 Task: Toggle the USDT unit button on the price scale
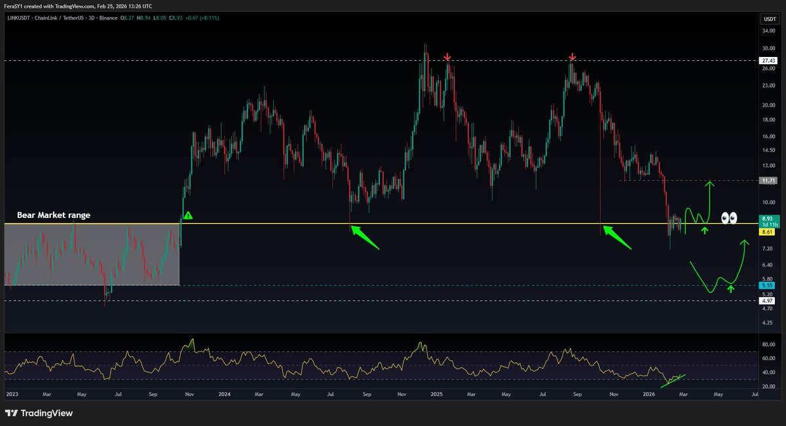coord(769,19)
